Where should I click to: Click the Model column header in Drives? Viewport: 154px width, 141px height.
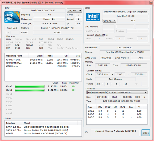pyautogui.click(x=50, y=123)
